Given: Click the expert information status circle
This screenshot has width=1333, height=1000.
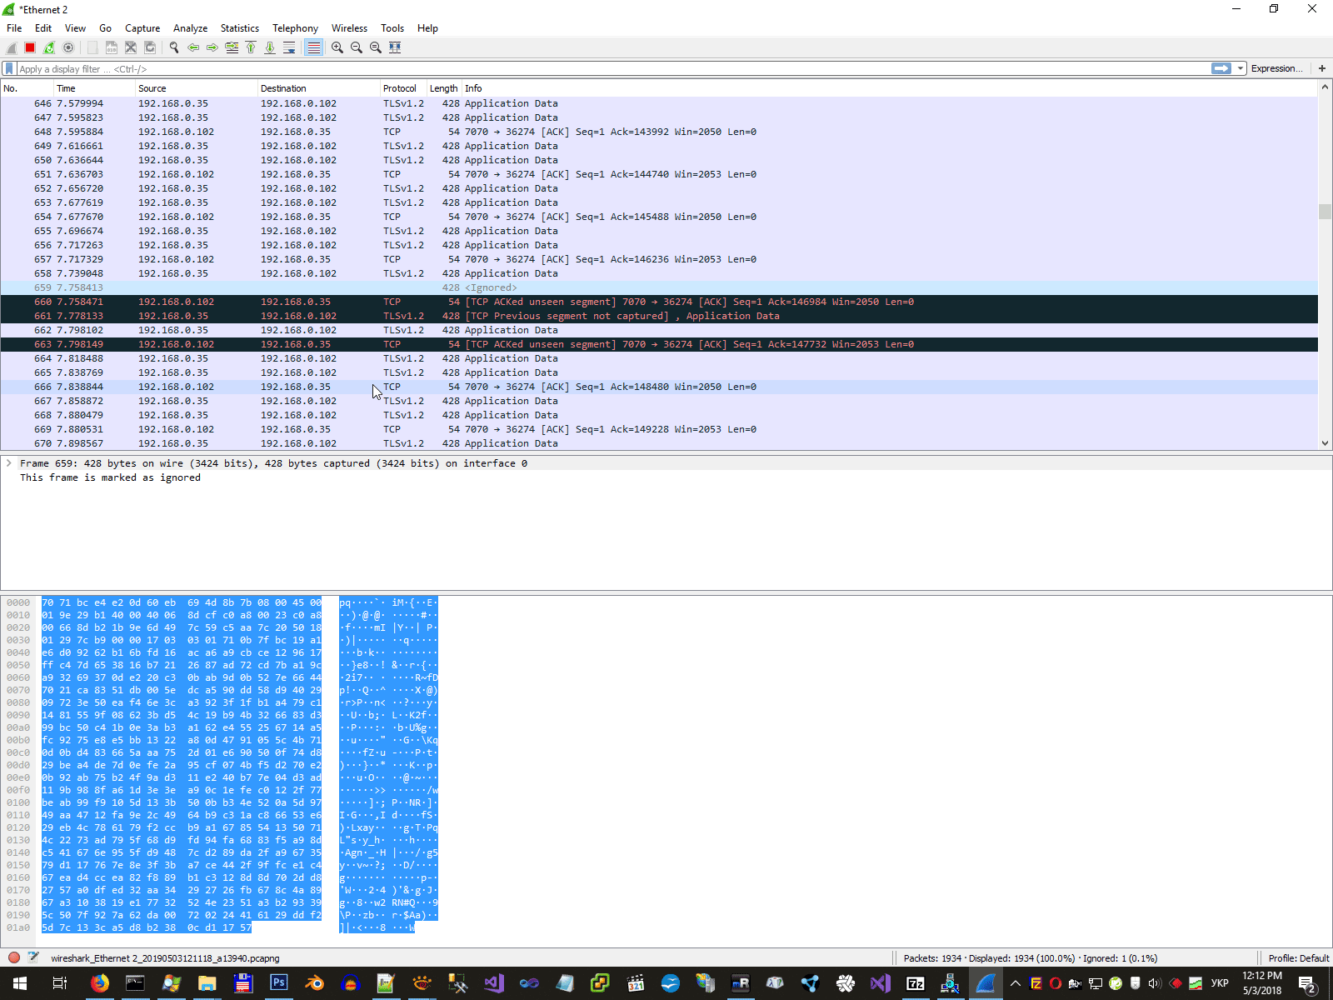Looking at the screenshot, I should [x=14, y=958].
